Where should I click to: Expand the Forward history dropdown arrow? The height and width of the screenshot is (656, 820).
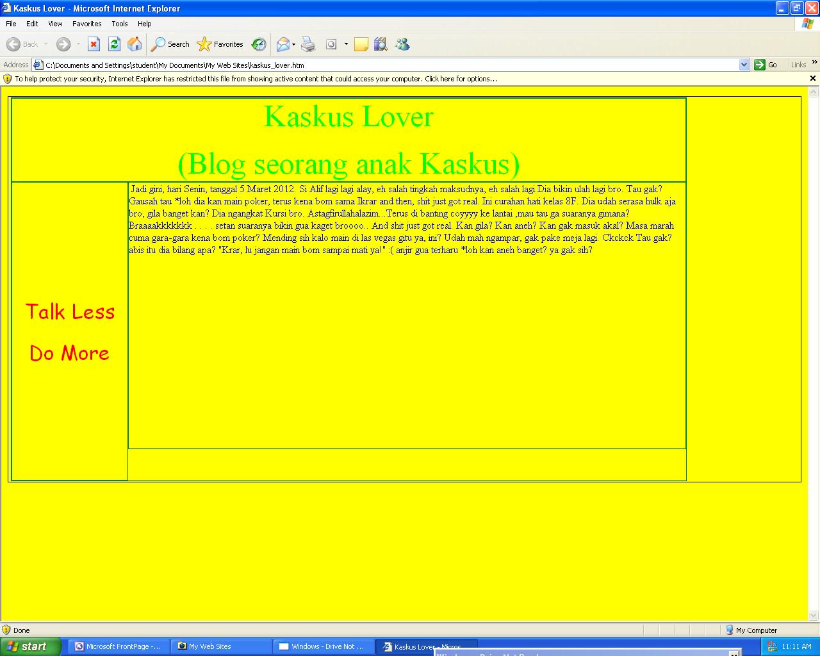tap(78, 44)
